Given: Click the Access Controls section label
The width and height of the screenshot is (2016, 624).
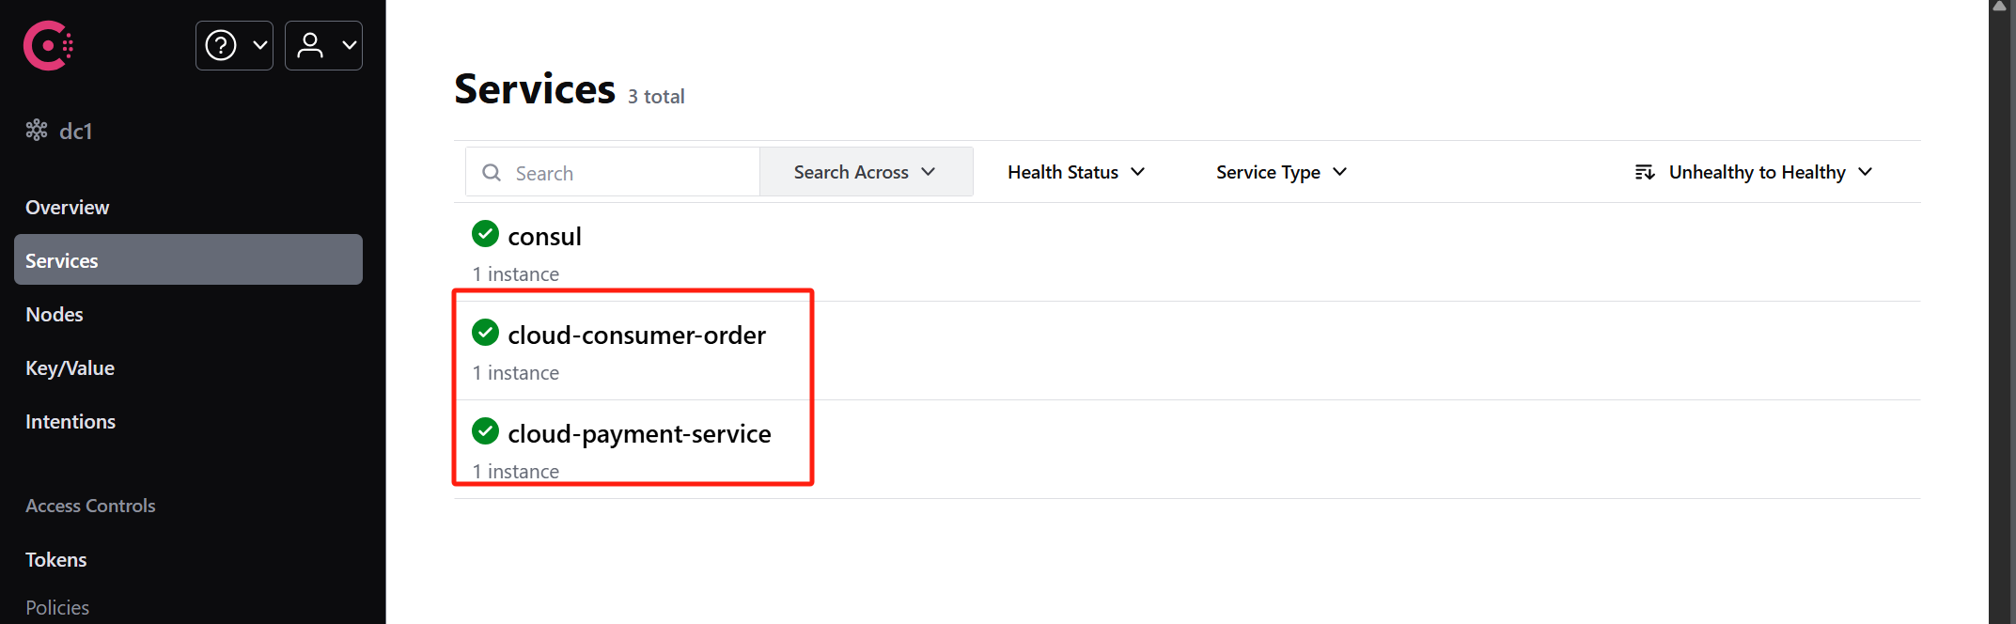Looking at the screenshot, I should pyautogui.click(x=90, y=506).
